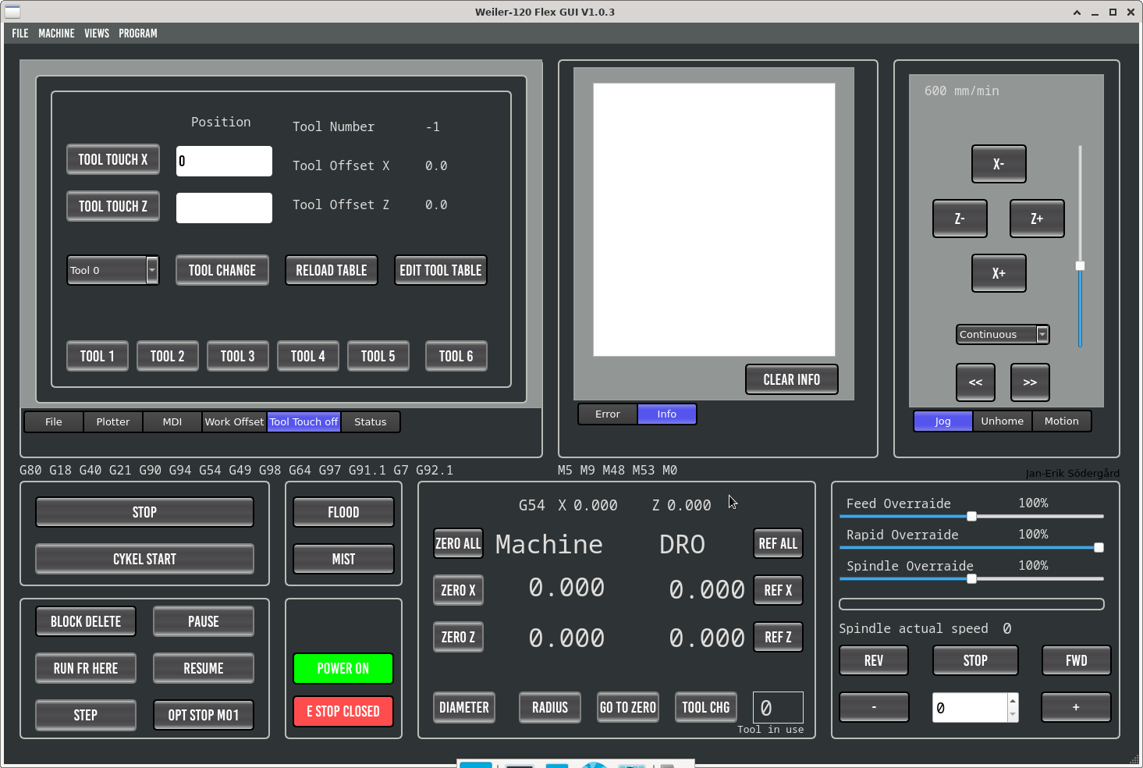
Task: Toggle MIST coolant
Action: click(343, 559)
